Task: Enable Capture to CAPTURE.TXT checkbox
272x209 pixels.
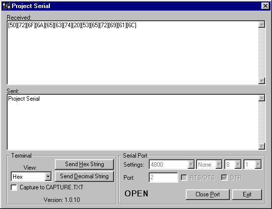Action: click(x=14, y=187)
